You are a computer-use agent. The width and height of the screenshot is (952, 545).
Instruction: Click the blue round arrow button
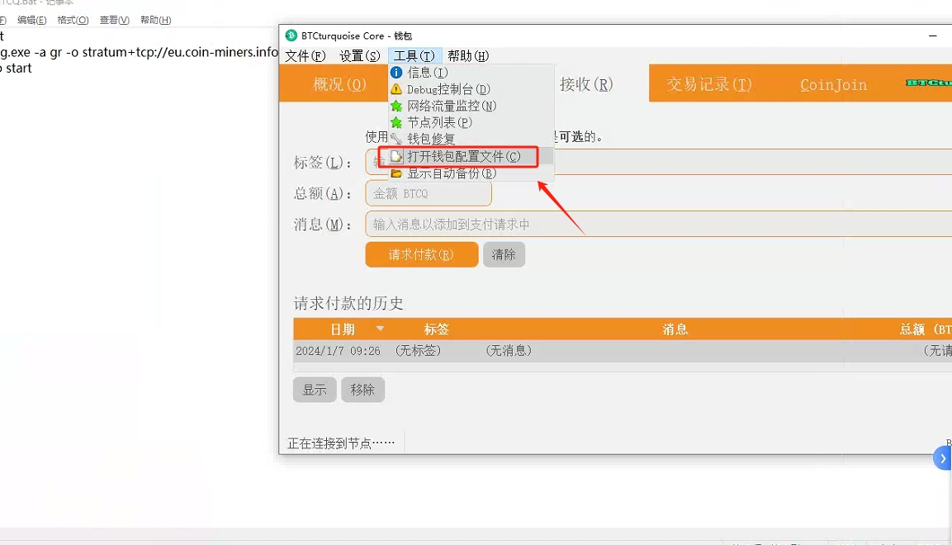click(x=942, y=458)
